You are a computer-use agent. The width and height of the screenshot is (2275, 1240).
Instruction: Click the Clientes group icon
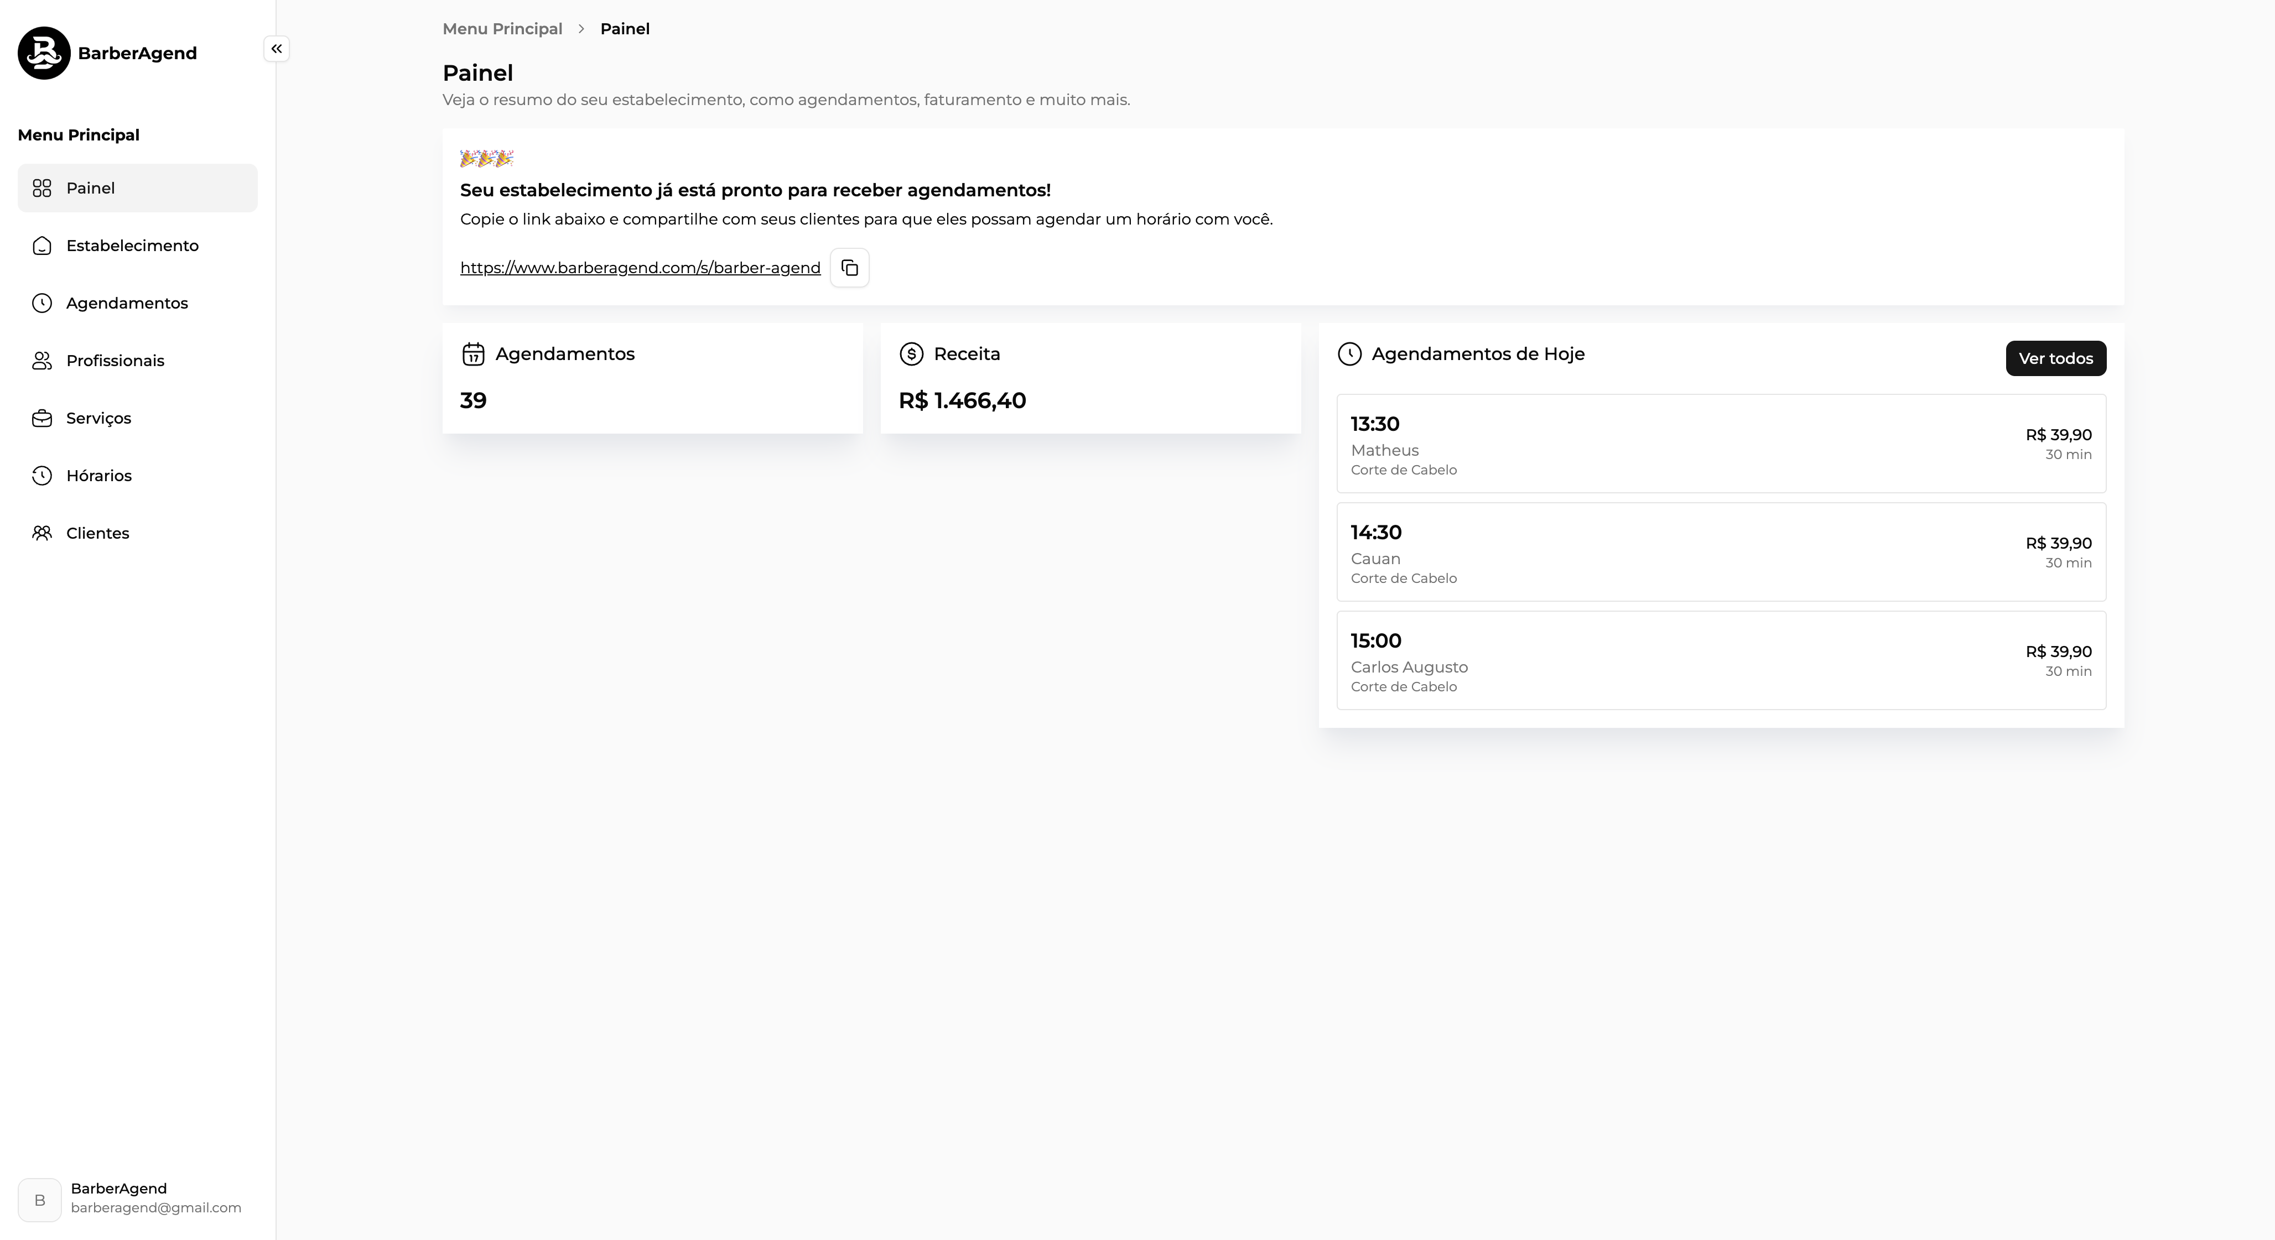tap(41, 533)
